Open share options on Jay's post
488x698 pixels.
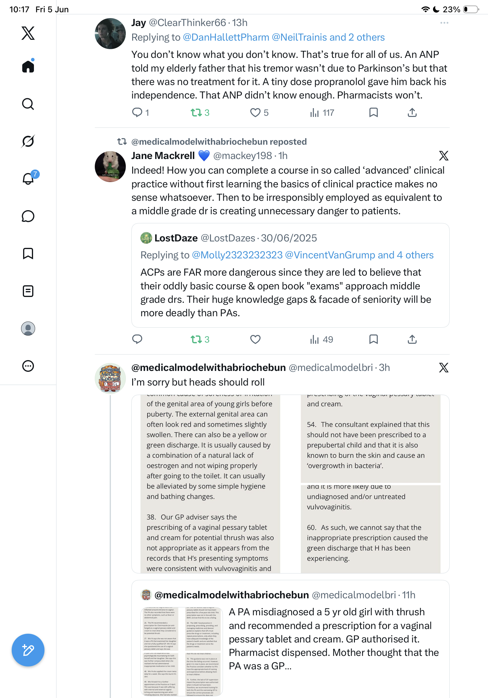412,113
